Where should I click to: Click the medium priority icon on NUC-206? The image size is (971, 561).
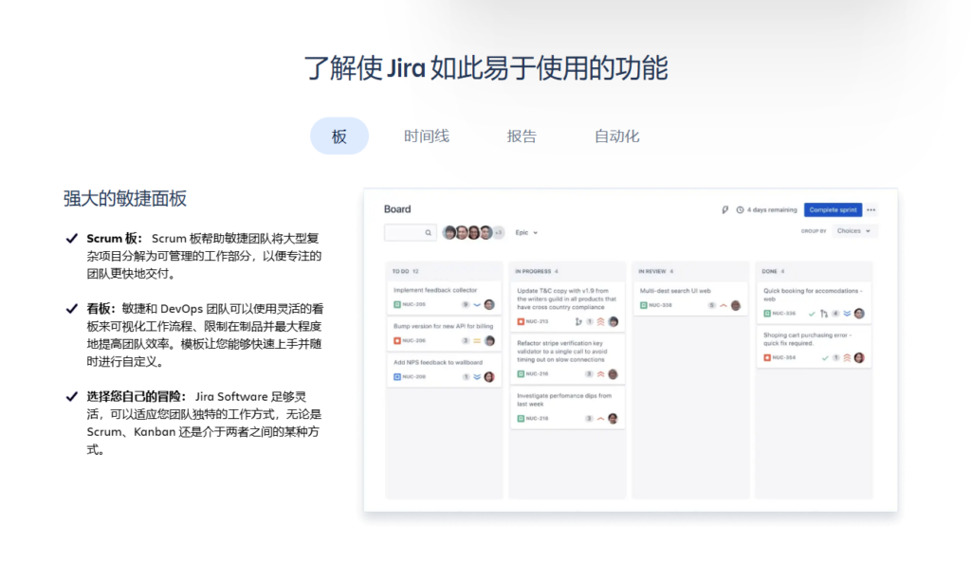click(477, 340)
